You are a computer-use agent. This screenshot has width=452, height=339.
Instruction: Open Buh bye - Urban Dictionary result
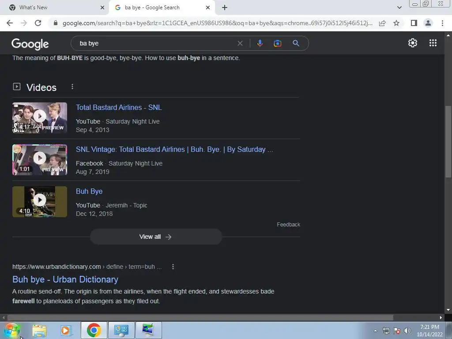pos(65,279)
